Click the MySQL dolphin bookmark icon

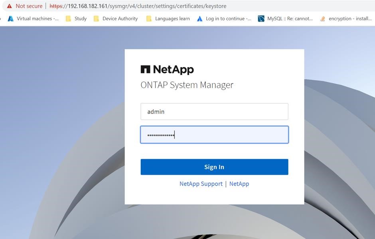tap(261, 19)
